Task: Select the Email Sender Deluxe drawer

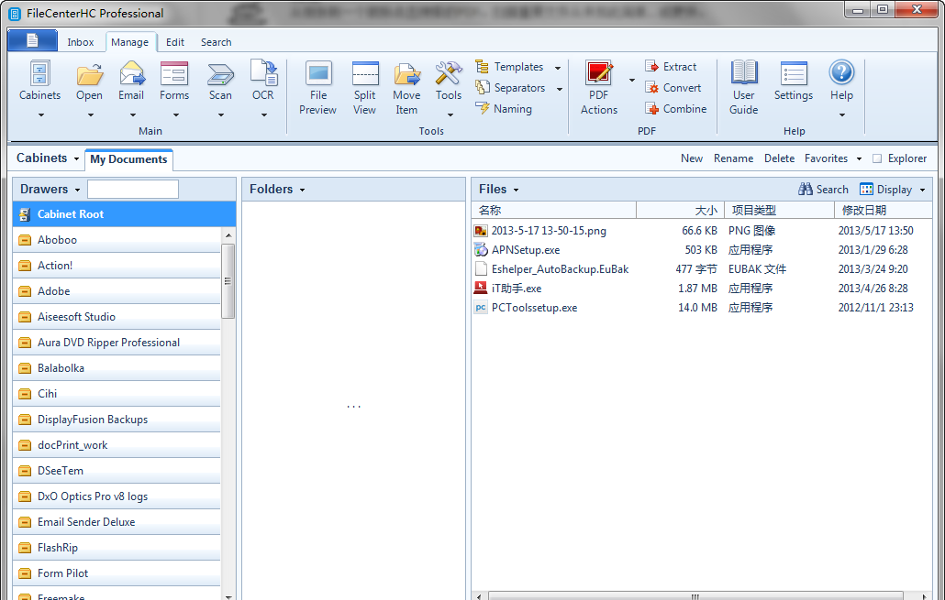Action: (x=117, y=522)
